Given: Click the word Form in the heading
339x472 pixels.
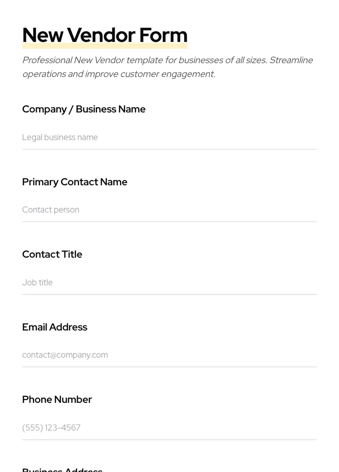Looking at the screenshot, I should pos(163,35).
